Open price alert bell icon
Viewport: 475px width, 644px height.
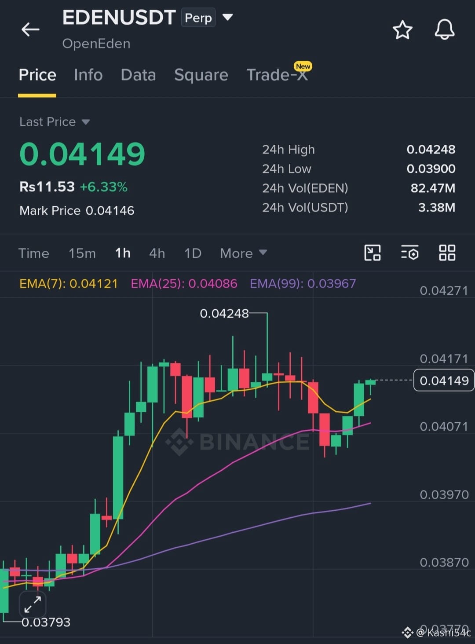click(x=445, y=29)
